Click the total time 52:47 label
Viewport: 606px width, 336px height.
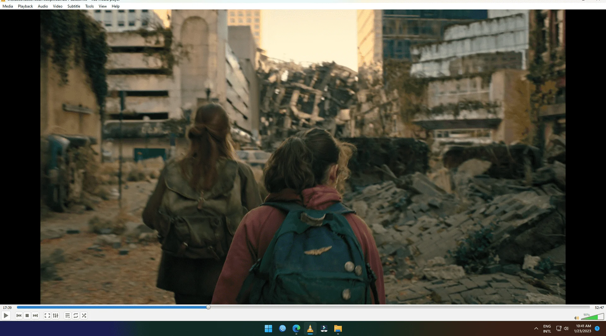point(599,308)
